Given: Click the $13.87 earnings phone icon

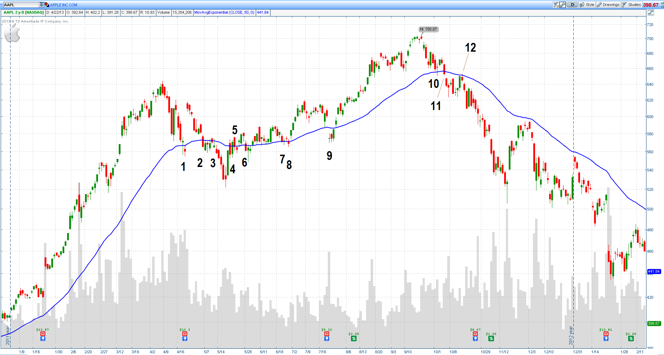Looking at the screenshot, I should coord(43,334).
